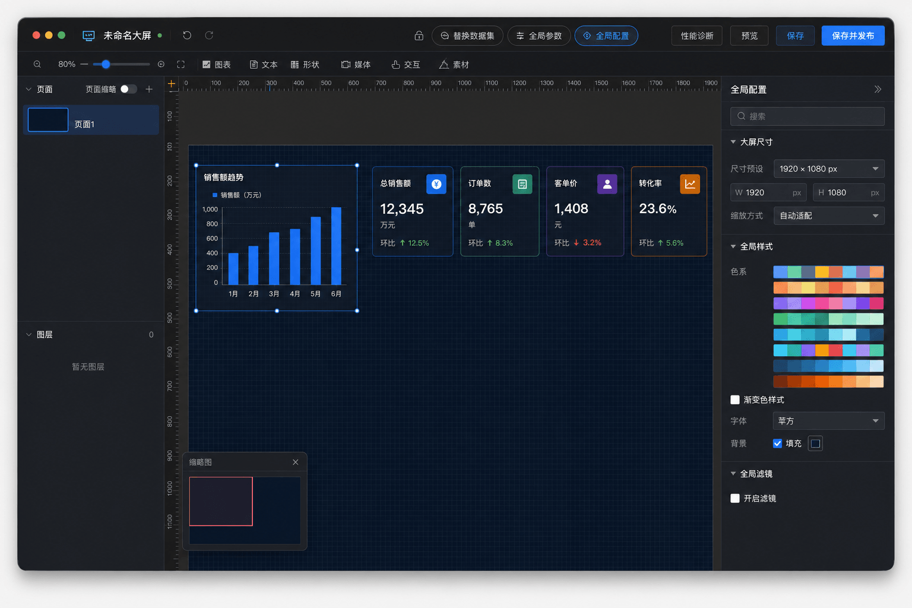Collapse the 图层 section chevron
The height and width of the screenshot is (608, 912).
pyautogui.click(x=28, y=334)
